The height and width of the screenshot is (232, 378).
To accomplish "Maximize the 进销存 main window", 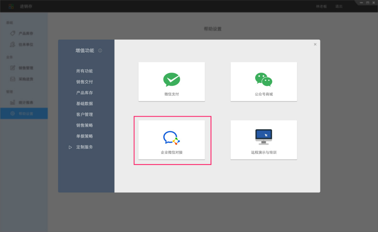I will pos(367,3).
